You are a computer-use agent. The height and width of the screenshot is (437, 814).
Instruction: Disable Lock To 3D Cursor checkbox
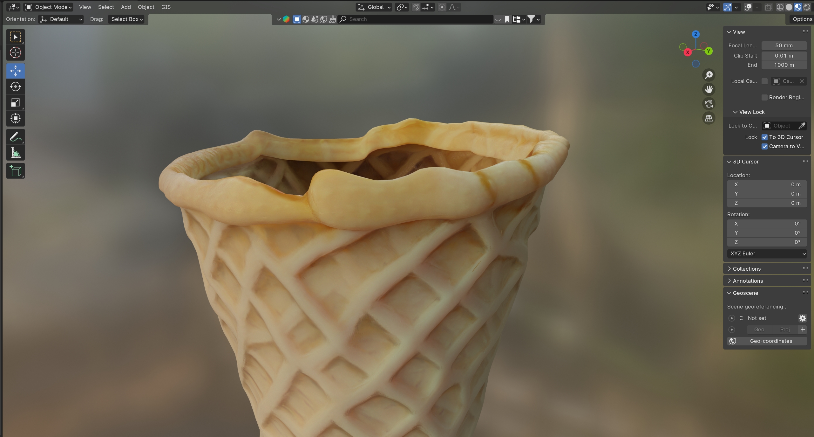pyautogui.click(x=764, y=137)
